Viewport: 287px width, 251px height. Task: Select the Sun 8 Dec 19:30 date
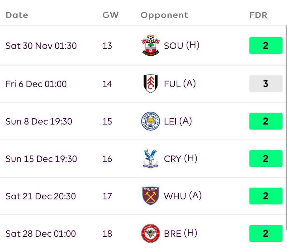pos(39,121)
